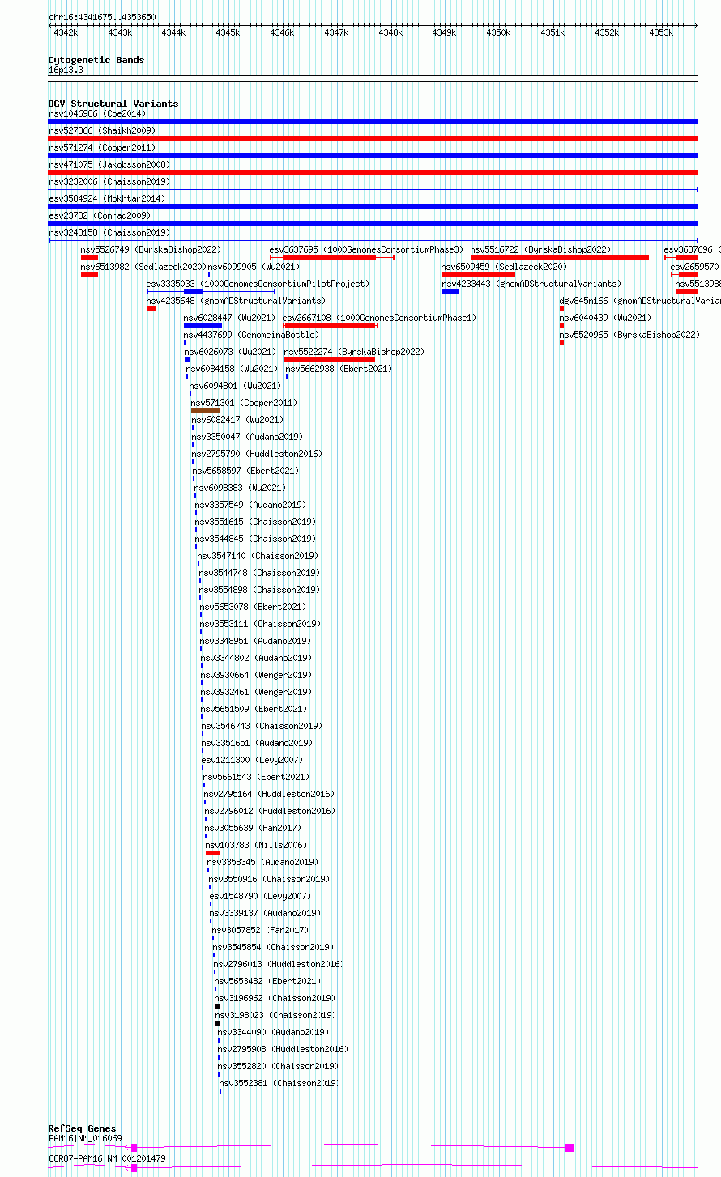
Task: Open nsv3350047 (Audano2019) entry
Action: coord(247,437)
